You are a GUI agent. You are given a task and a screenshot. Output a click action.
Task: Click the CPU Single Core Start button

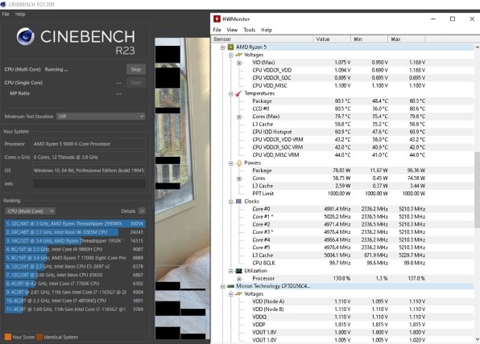pyautogui.click(x=136, y=83)
